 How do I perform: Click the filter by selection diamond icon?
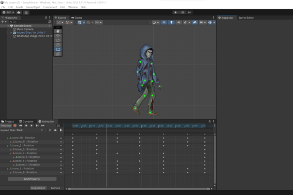(50, 130)
